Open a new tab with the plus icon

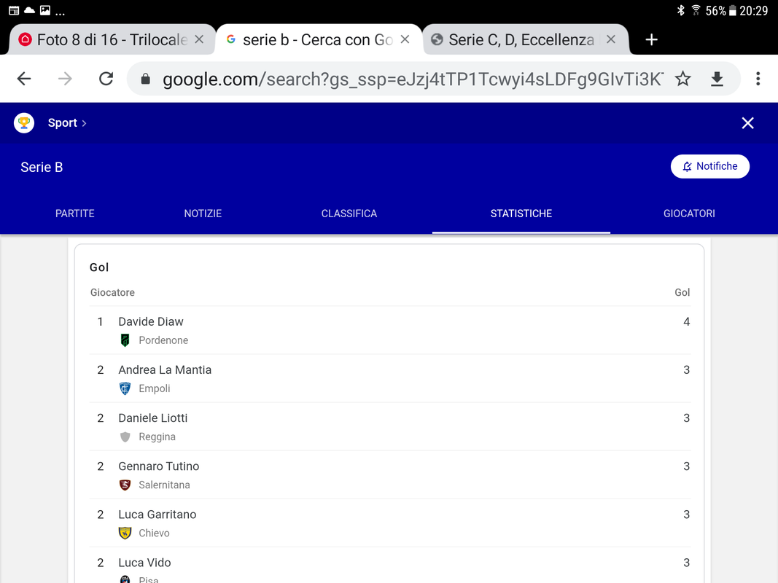click(651, 39)
